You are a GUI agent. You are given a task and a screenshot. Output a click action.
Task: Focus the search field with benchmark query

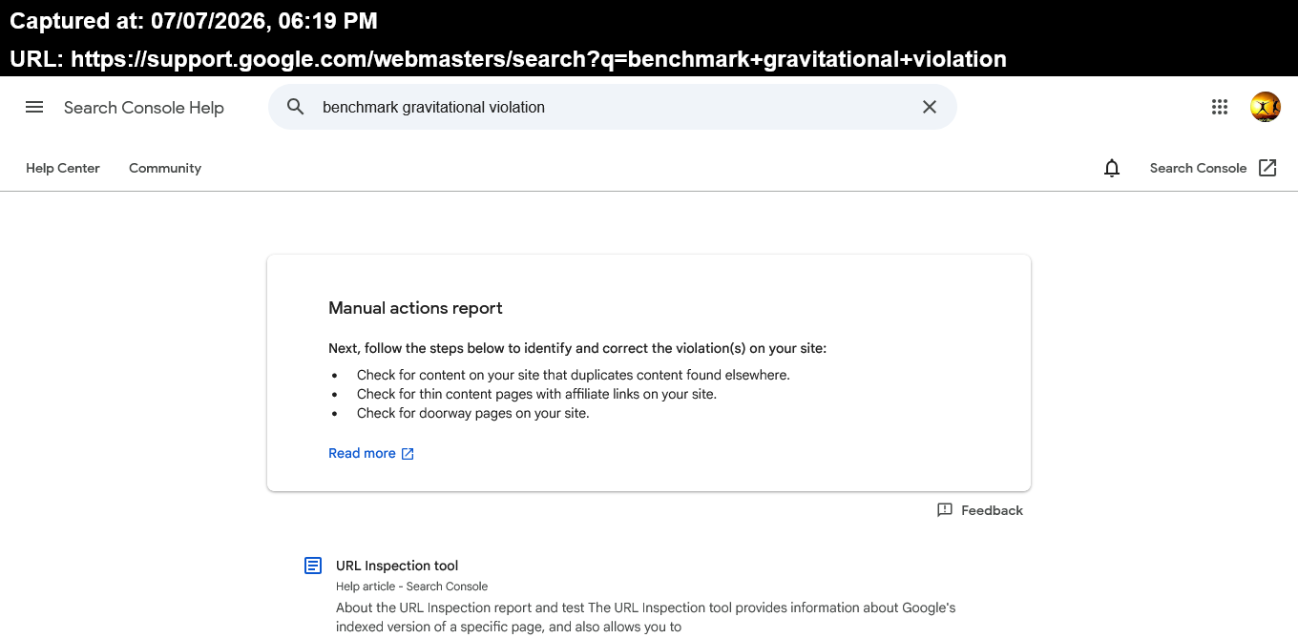pyautogui.click(x=612, y=107)
